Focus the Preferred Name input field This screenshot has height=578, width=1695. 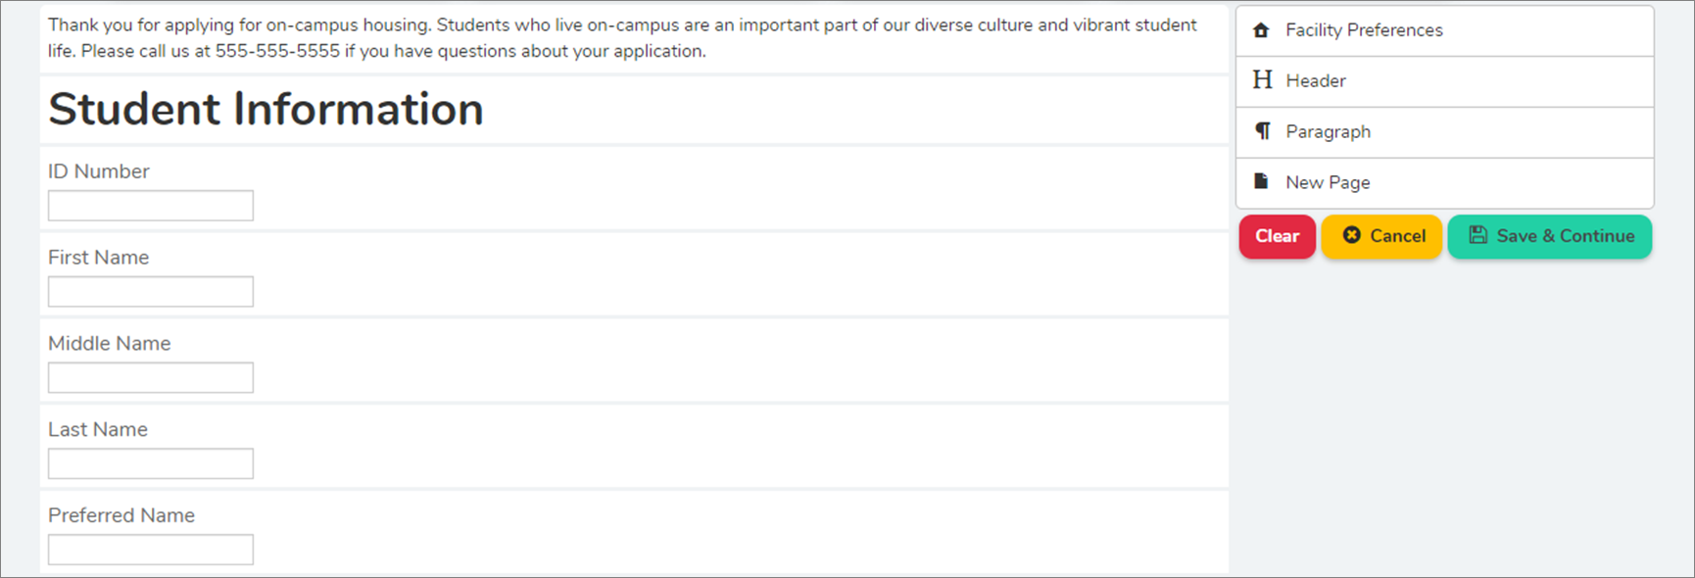(151, 550)
